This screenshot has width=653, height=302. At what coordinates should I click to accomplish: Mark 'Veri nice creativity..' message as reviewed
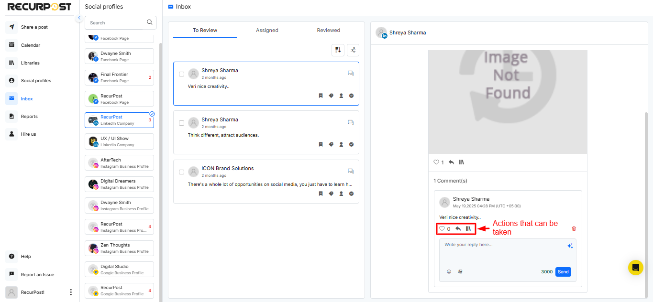point(351,96)
